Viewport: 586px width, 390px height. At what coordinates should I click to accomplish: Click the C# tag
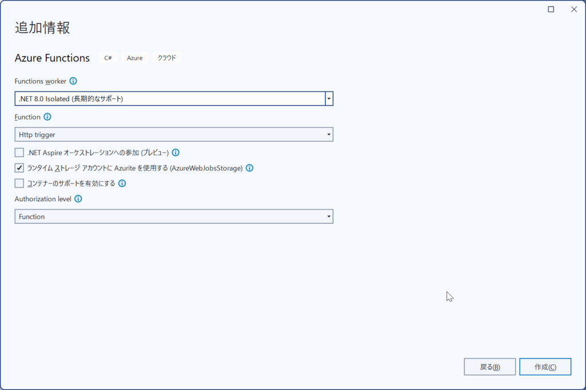click(108, 58)
